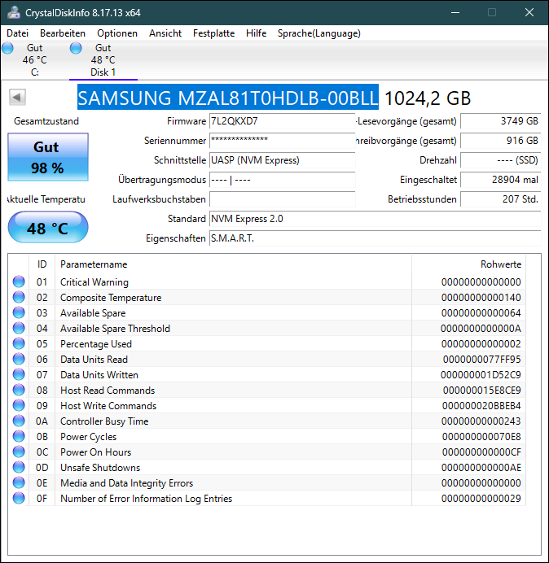The width and height of the screenshot is (549, 563).
Task: Open the Ansicht menu
Action: point(165,33)
